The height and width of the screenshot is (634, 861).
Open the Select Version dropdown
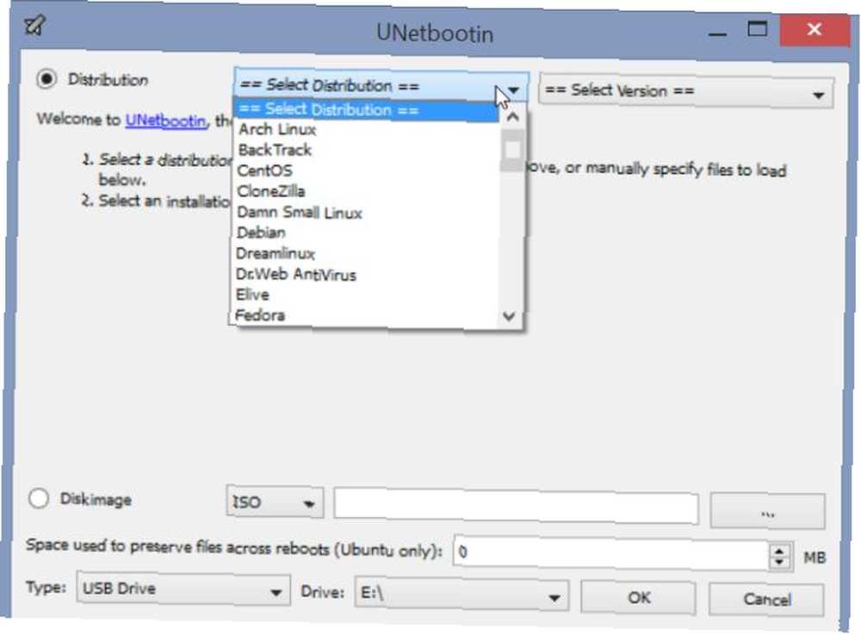[686, 91]
